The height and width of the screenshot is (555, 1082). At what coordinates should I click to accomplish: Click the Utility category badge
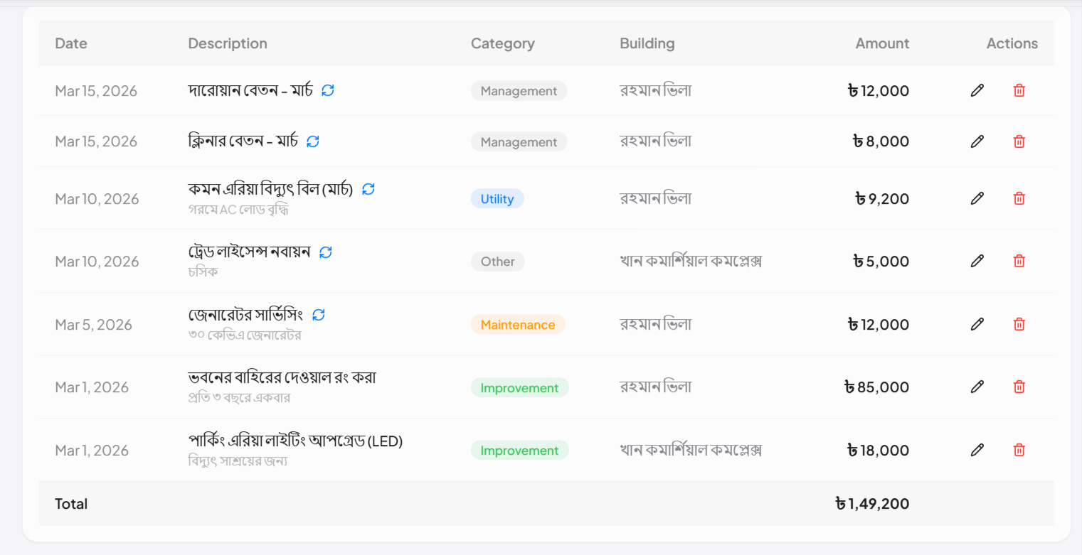(497, 199)
